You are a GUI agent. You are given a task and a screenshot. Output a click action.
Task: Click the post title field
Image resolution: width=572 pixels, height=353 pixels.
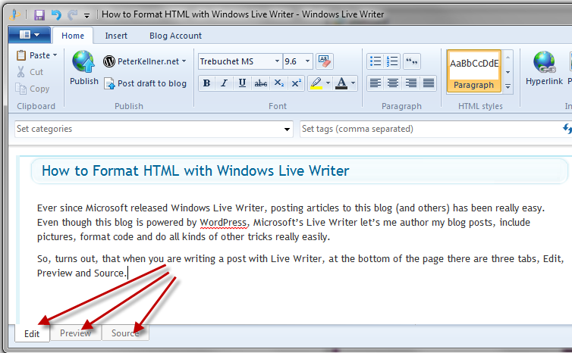click(299, 171)
